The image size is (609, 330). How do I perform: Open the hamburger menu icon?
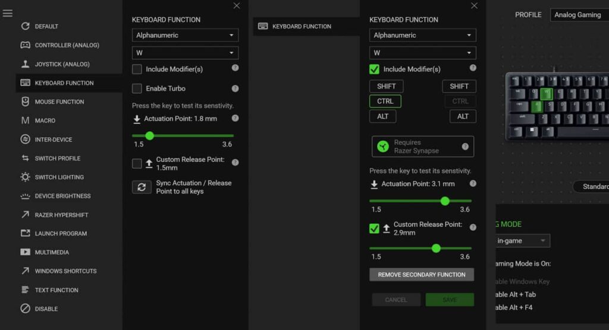7,13
